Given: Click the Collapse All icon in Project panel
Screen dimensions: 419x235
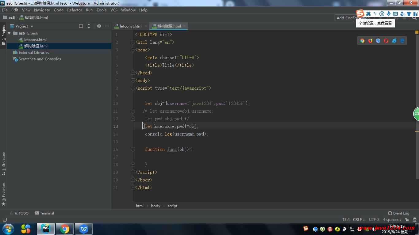Looking at the screenshot, I should 89,26.
